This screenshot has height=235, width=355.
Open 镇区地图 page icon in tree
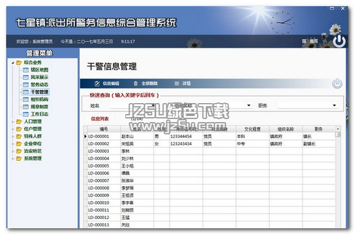(x=26, y=70)
